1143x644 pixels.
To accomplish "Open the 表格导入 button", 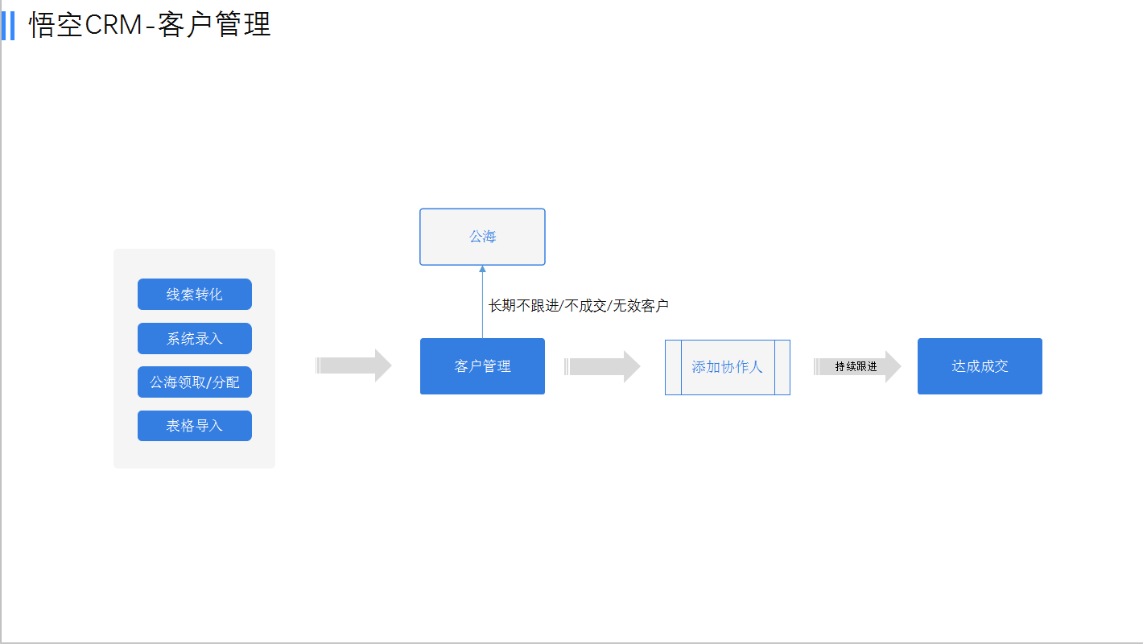I will pyautogui.click(x=195, y=426).
